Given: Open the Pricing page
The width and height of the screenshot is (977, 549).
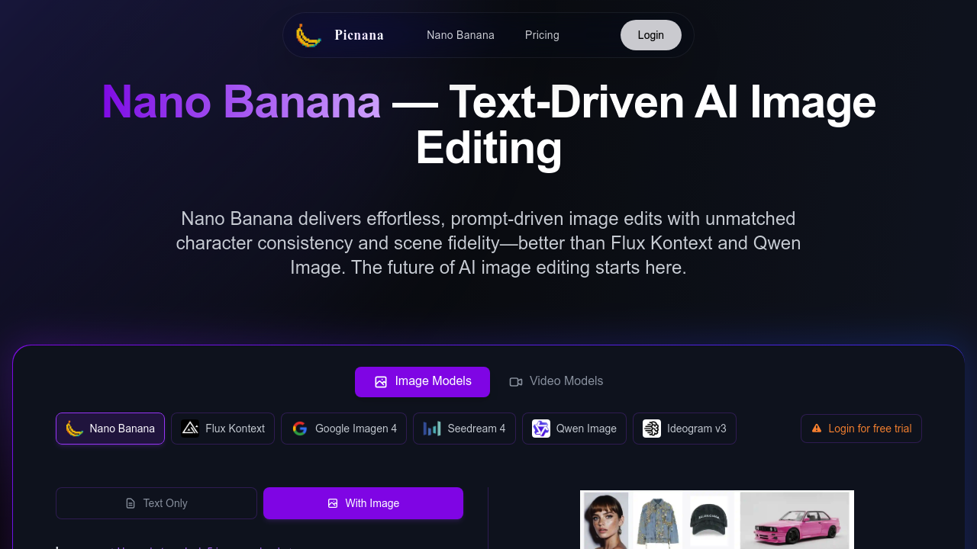Looking at the screenshot, I should coord(542,35).
